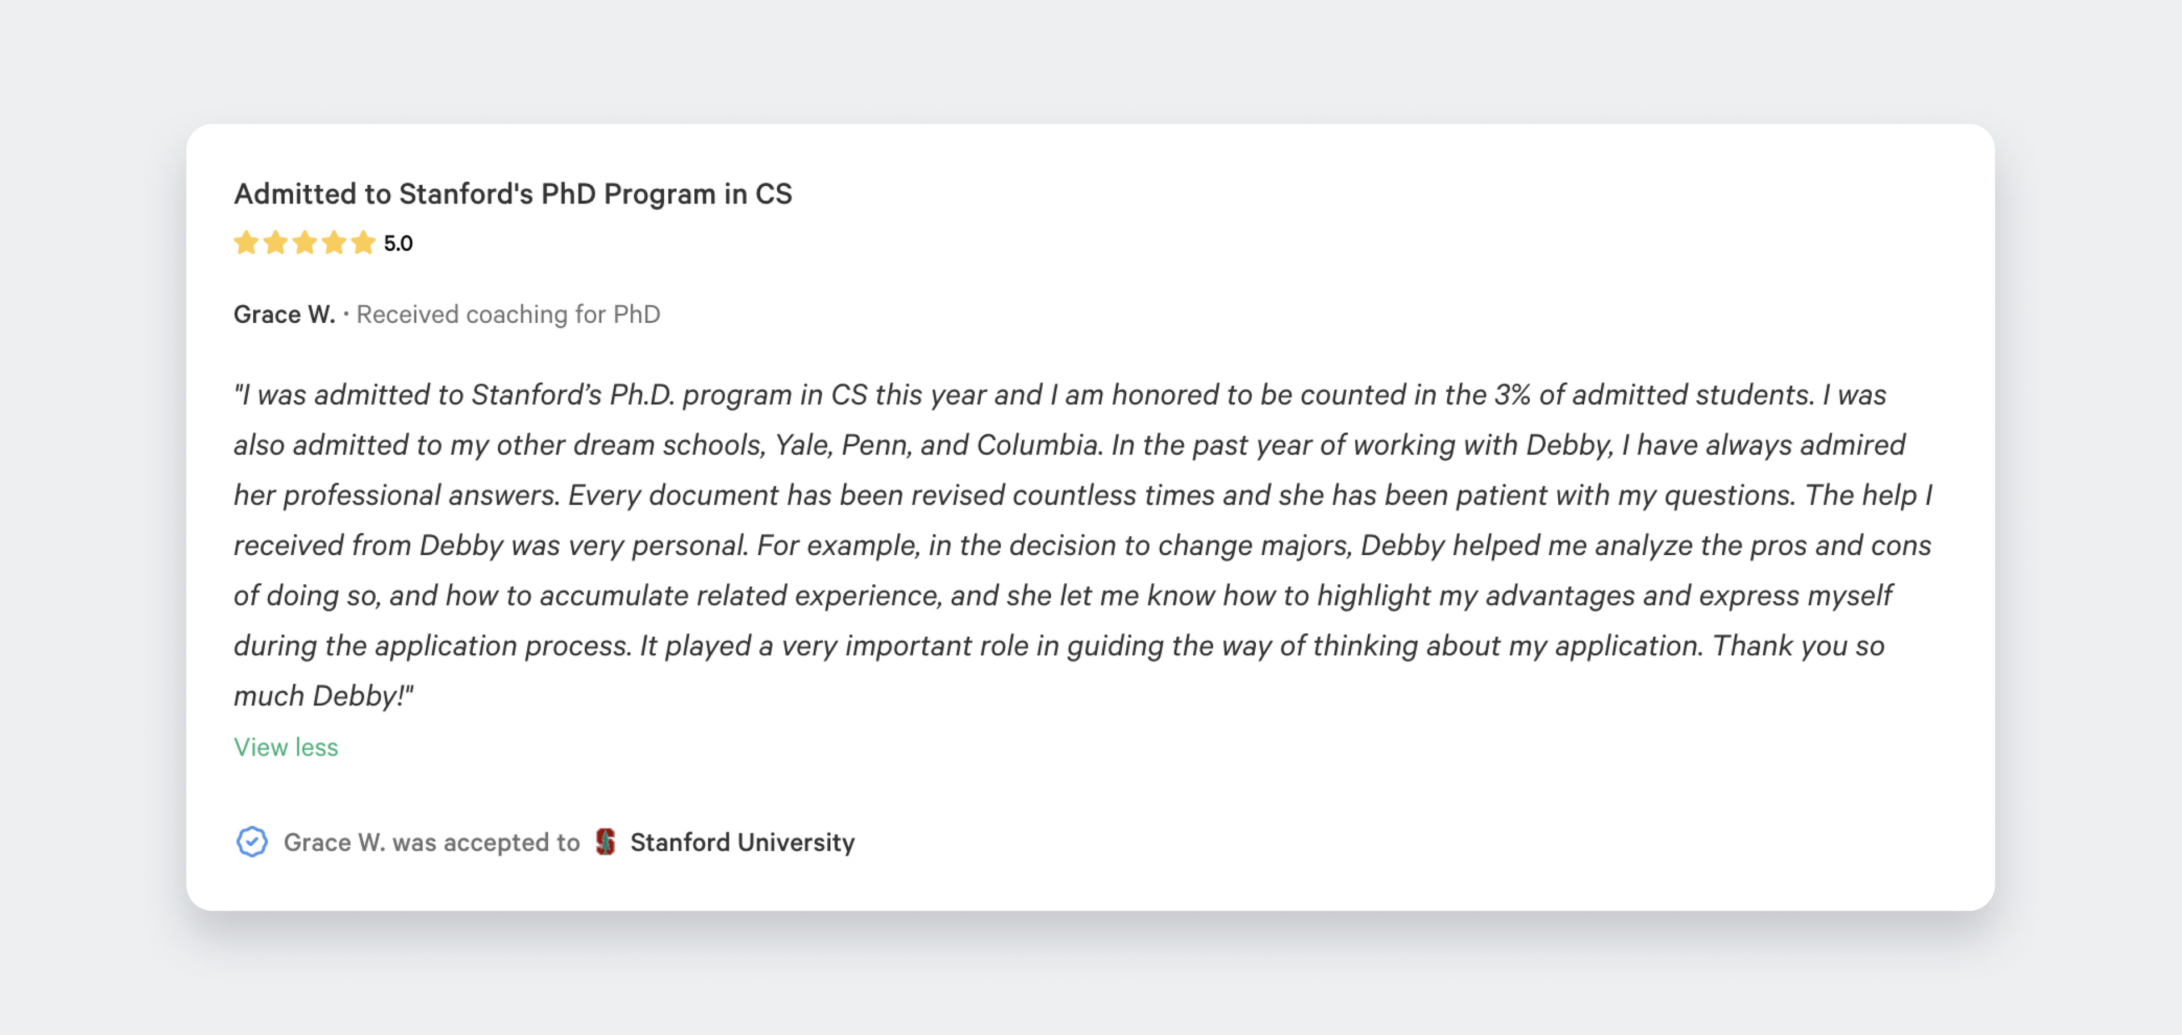Click the 5.0 rating score
The image size is (2182, 1035).
coord(398,244)
